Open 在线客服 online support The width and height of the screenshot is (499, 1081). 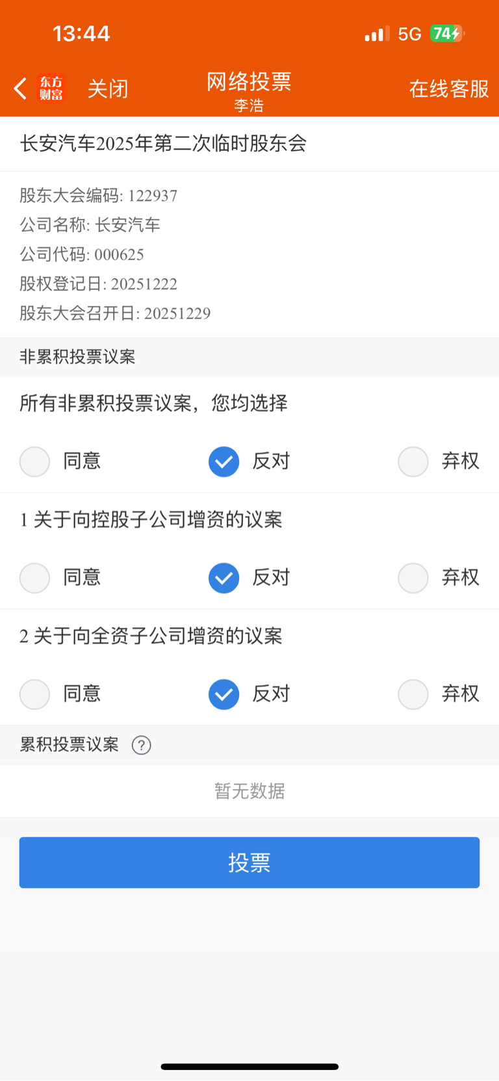(448, 88)
